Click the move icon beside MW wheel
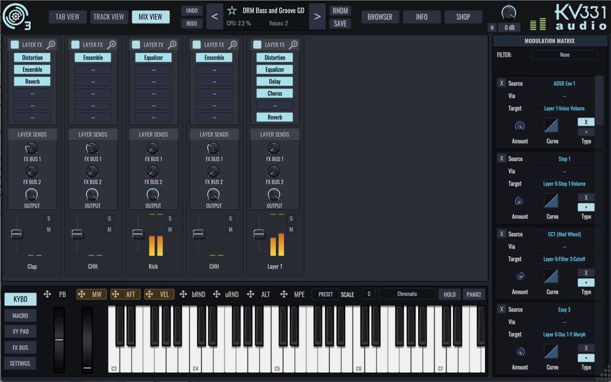The width and height of the screenshot is (611, 382). 81,294
